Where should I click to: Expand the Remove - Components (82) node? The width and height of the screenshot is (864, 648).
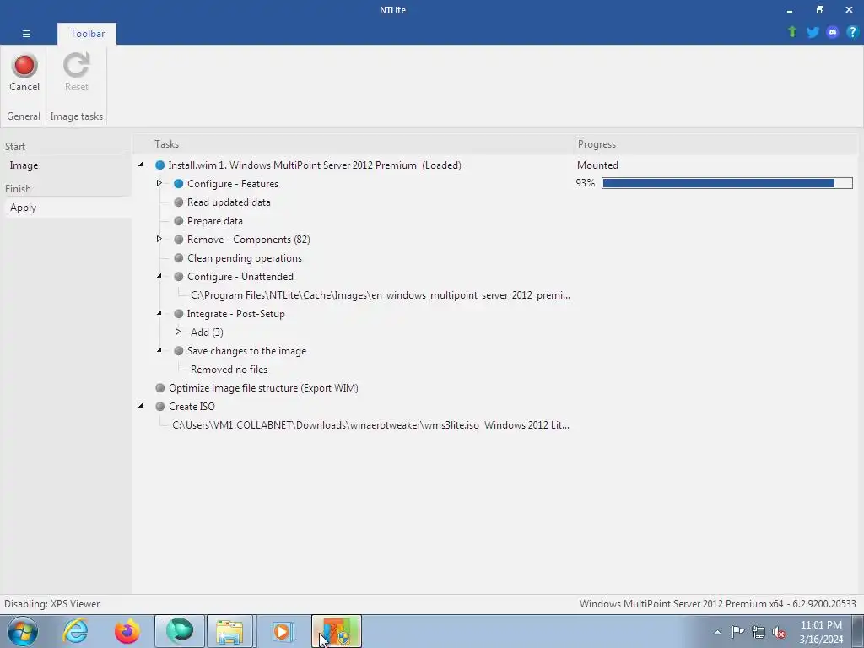pos(159,239)
